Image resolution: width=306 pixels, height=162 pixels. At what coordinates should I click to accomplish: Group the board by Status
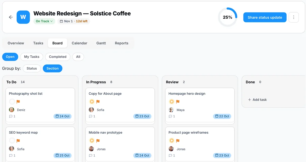click(x=32, y=68)
